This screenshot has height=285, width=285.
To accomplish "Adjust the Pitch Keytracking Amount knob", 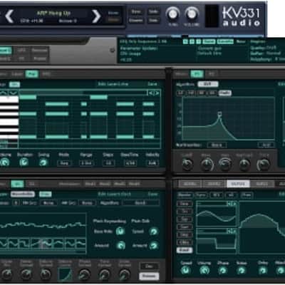I will [x=121, y=245].
